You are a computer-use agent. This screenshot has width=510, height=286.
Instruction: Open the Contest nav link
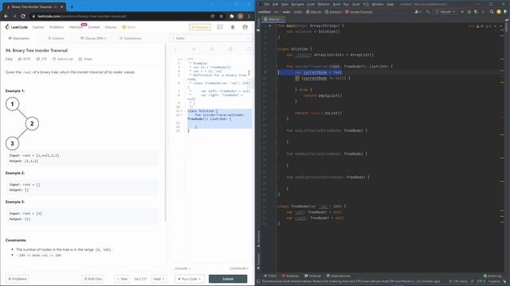(94, 27)
